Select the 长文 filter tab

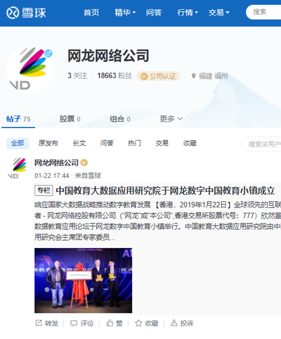click(x=79, y=143)
